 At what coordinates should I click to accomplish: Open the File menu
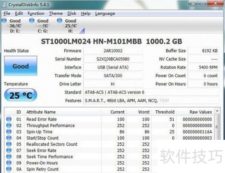point(7,13)
